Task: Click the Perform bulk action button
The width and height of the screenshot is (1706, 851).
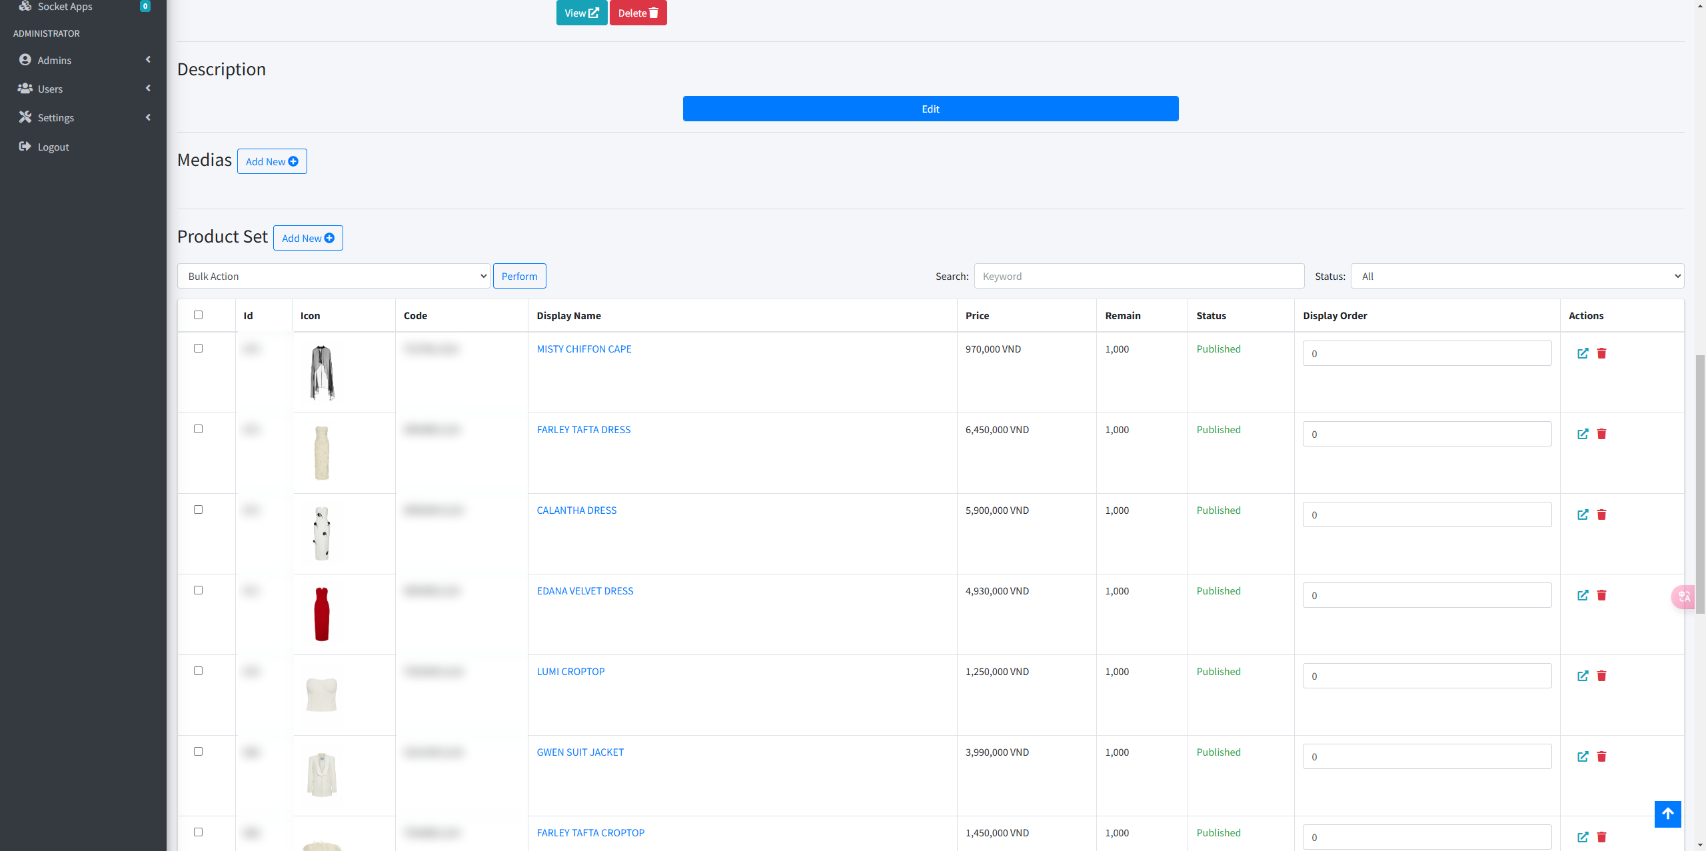Action: click(x=519, y=276)
